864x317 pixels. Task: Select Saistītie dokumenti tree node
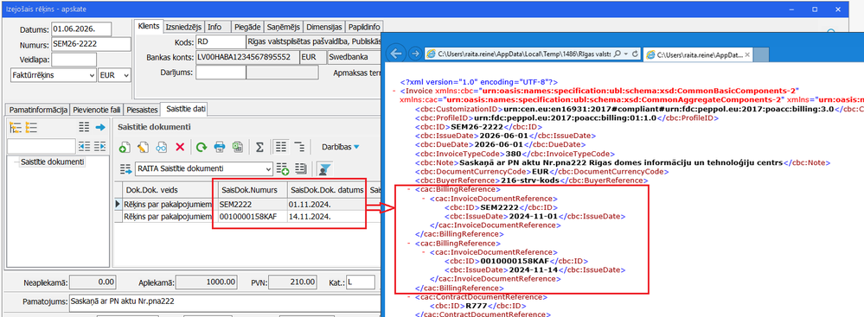pos(52,162)
